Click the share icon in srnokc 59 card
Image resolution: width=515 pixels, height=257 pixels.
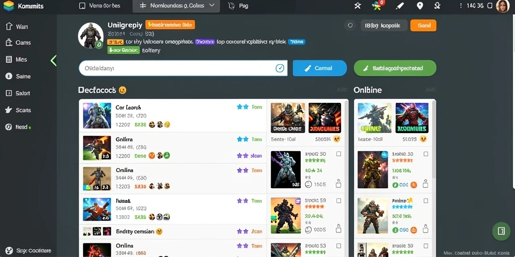338,228
